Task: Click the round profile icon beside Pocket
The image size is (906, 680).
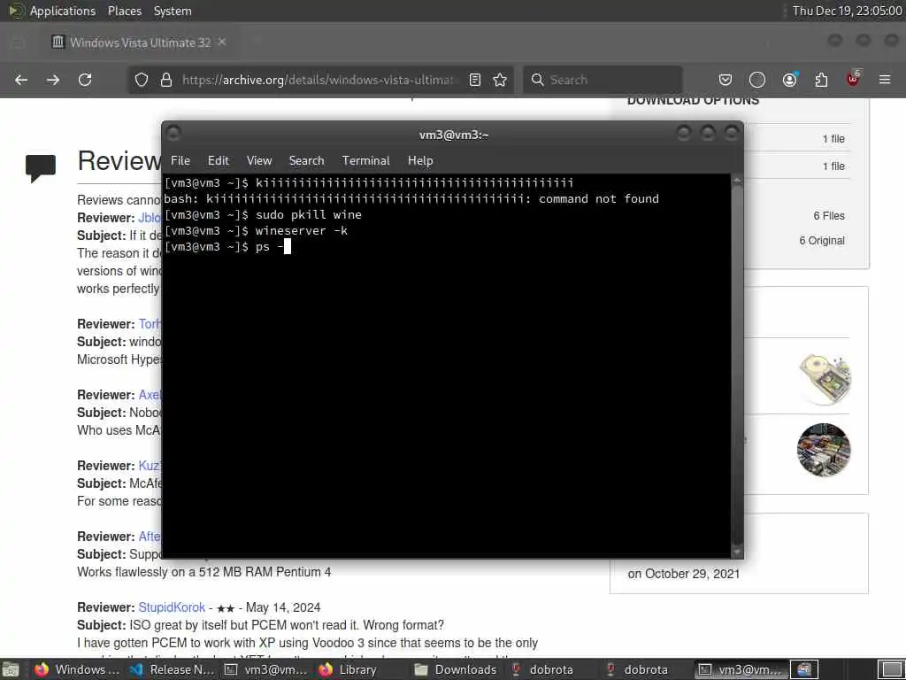Action: pos(757,80)
